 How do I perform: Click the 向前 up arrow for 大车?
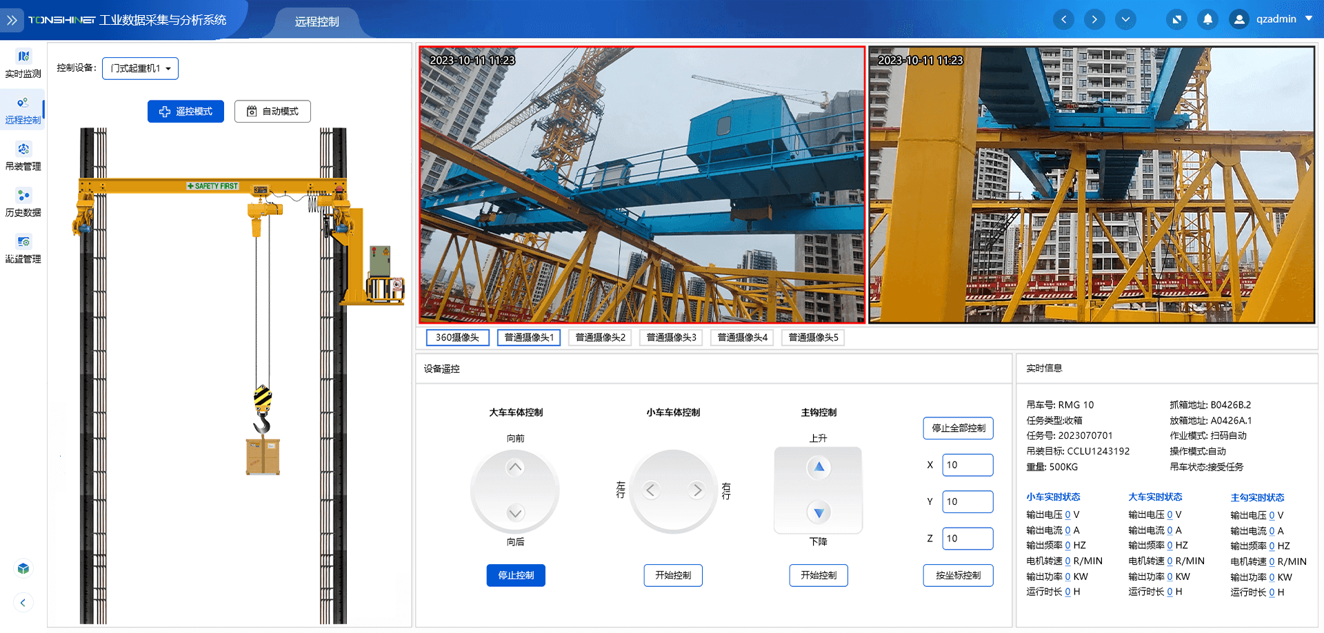click(515, 468)
